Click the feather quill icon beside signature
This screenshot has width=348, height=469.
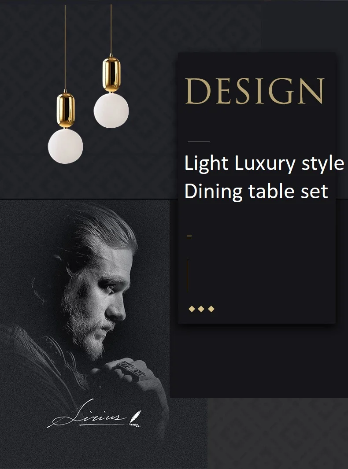tap(135, 418)
